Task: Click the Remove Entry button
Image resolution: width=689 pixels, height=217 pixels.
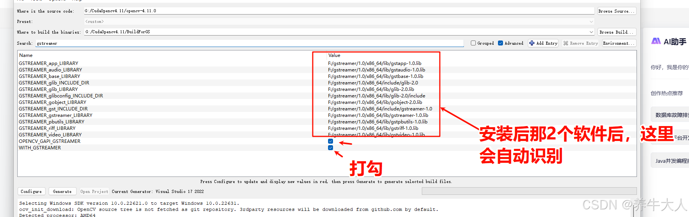Action: [580, 43]
